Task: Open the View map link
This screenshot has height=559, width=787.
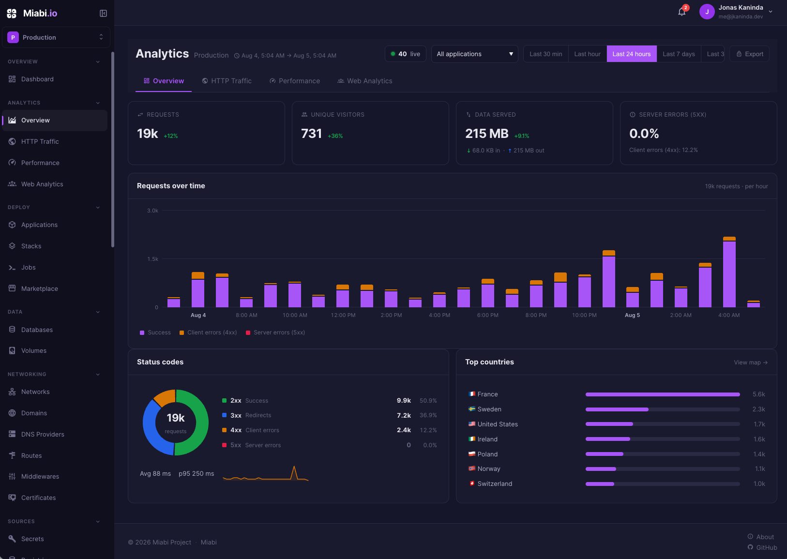Action: [x=751, y=363]
